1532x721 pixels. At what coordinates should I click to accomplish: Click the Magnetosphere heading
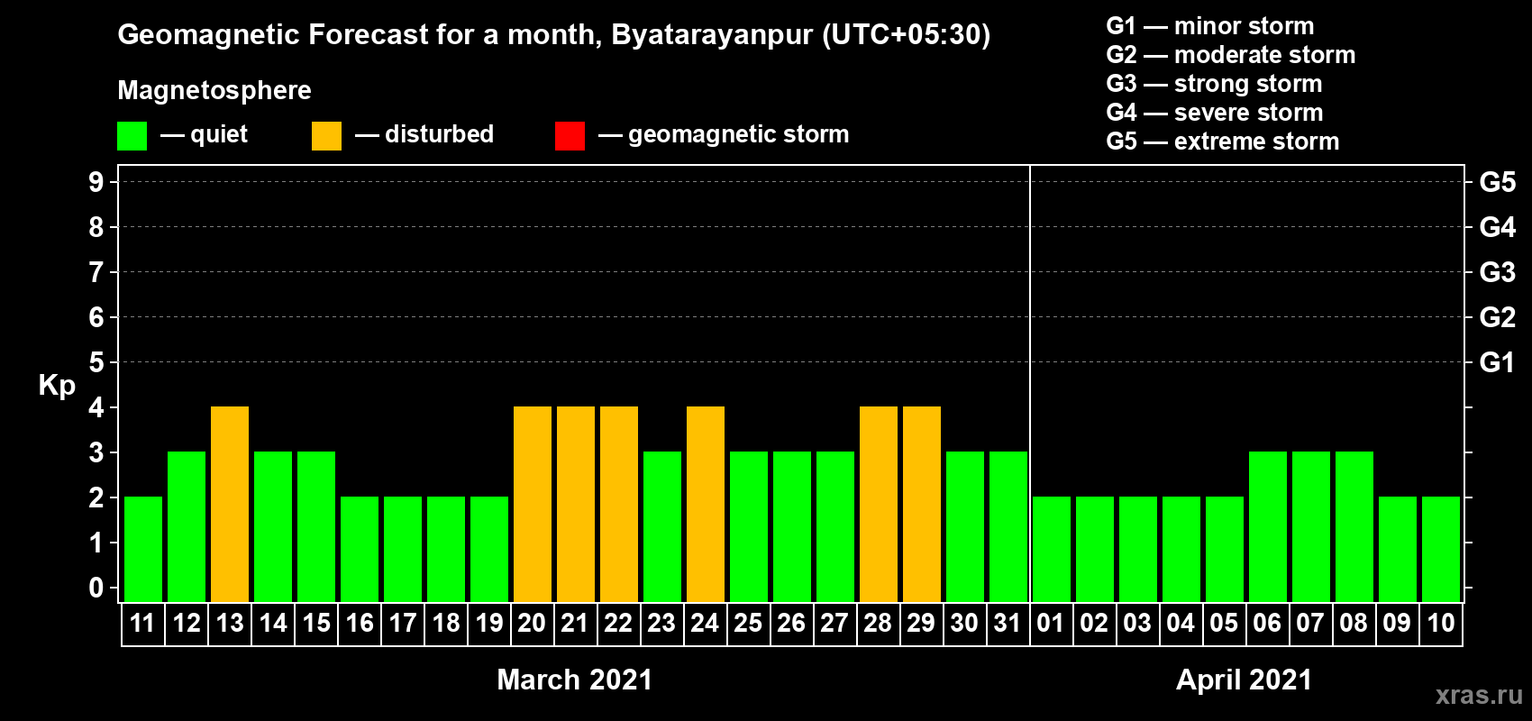tap(214, 90)
